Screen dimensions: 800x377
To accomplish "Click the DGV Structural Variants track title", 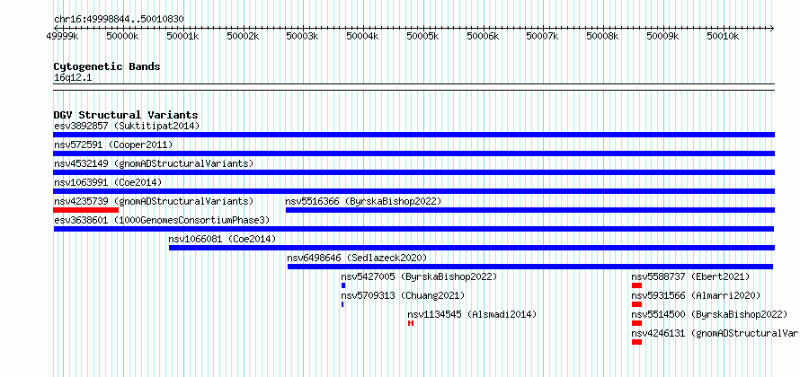I will [126, 115].
